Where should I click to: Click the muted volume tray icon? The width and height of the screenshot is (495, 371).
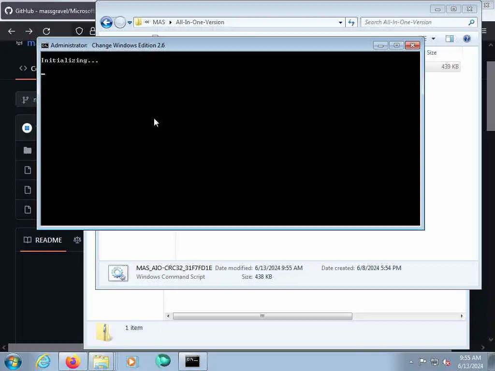(446, 362)
